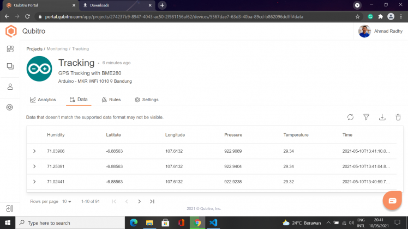This screenshot has width=408, height=229.
Task: Select pressure value 922.9404
Action: click(233, 166)
